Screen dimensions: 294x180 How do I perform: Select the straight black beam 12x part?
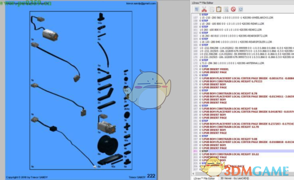point(107,105)
